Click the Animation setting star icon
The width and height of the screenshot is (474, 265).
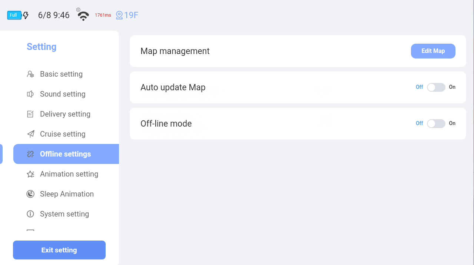pyautogui.click(x=30, y=174)
